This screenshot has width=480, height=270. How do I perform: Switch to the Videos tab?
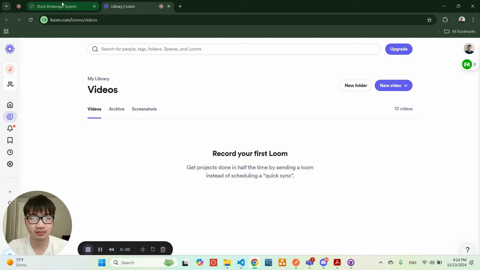pos(94,109)
